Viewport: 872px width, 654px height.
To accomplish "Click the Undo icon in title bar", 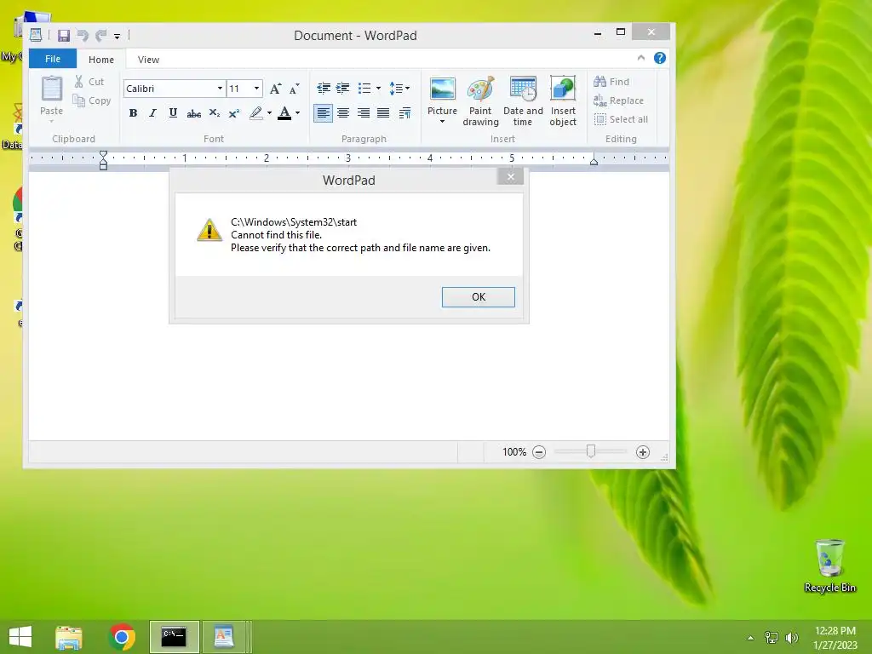I will click(x=83, y=36).
